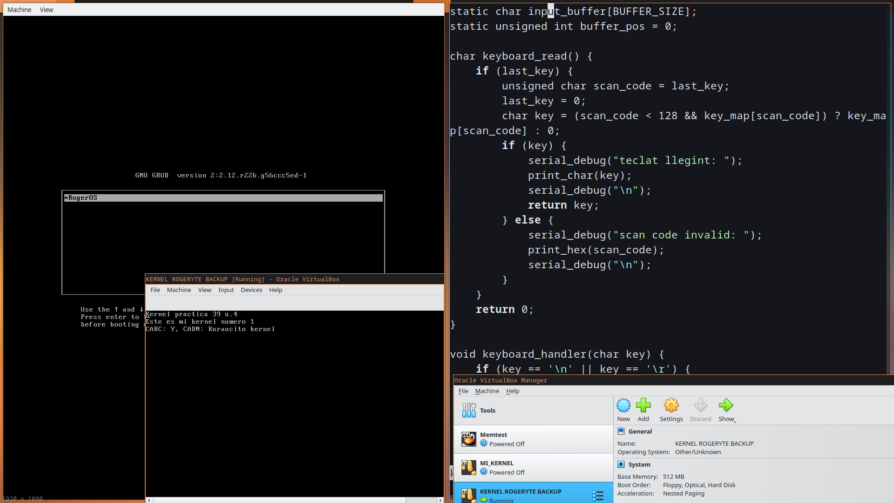The width and height of the screenshot is (894, 503).
Task: Open the Devices menu in VM window
Action: point(251,290)
